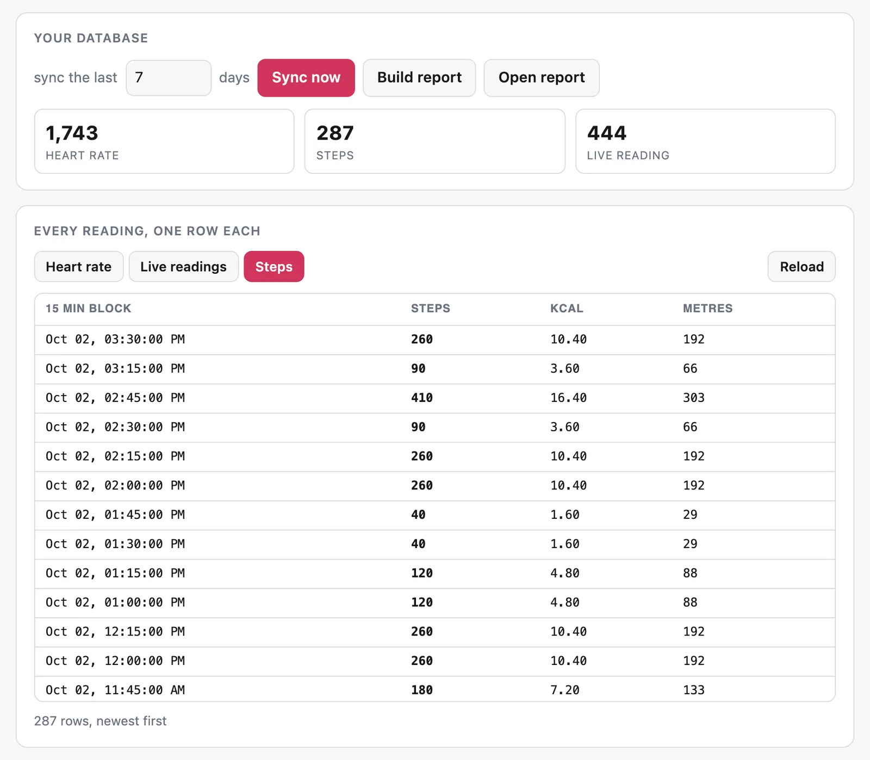Select row Oct 02, 01:45:00 PM

pos(435,515)
